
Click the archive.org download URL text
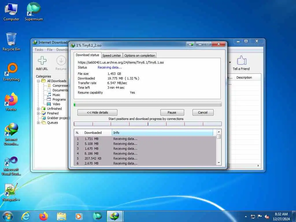[x=121, y=62]
